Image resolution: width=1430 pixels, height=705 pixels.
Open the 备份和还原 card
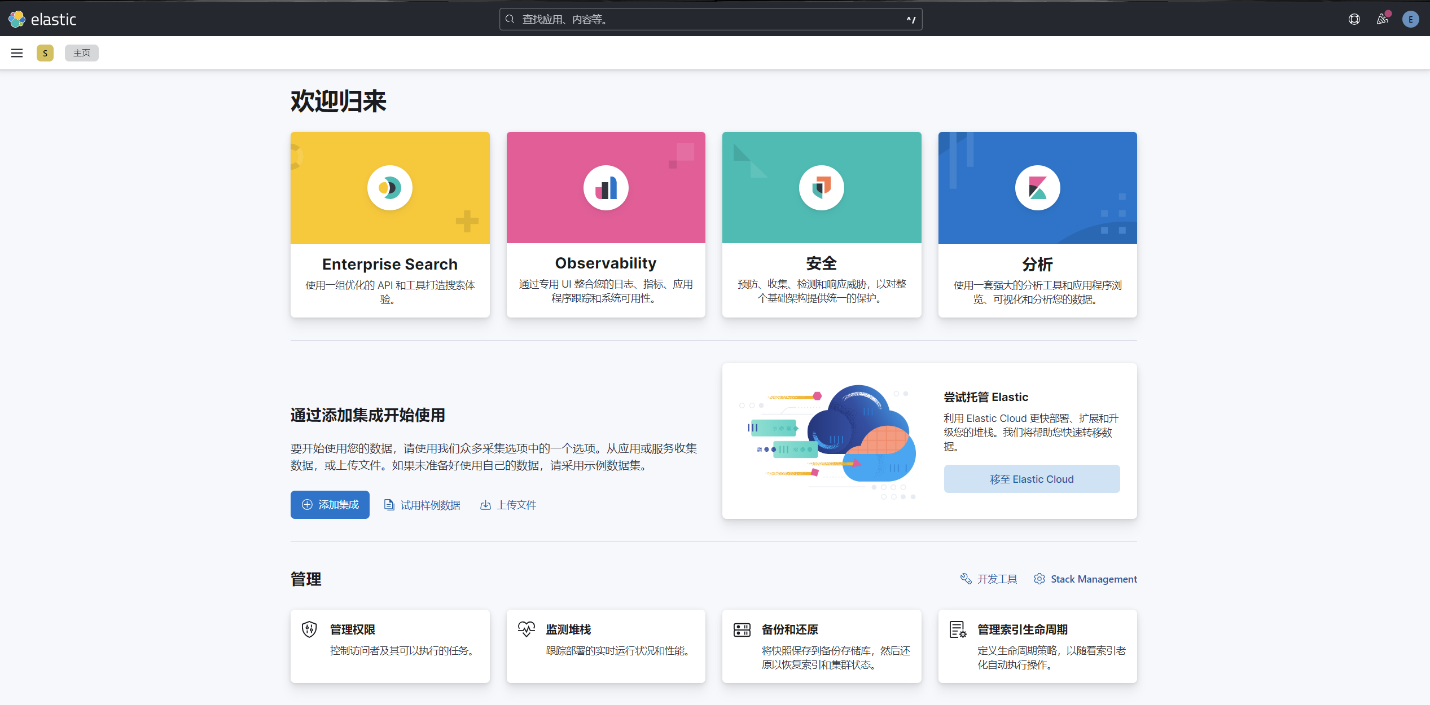[821, 646]
